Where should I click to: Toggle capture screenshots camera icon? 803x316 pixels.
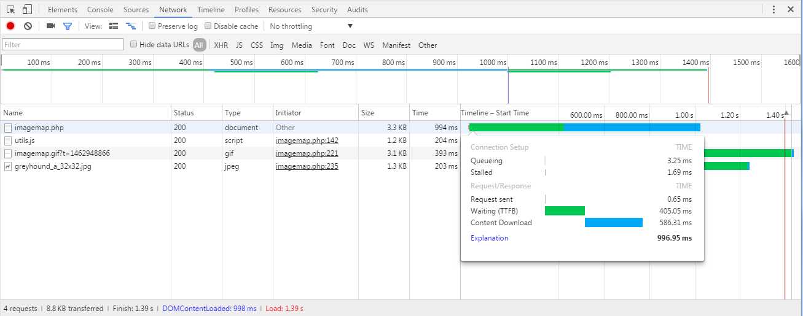(51, 26)
